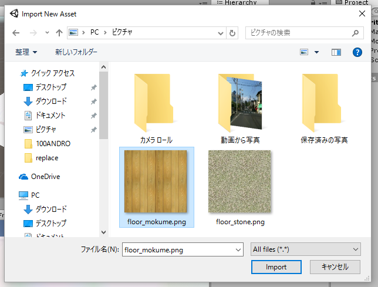Click the floor_stone.png file name label
This screenshot has height=287, width=378.
(x=240, y=222)
